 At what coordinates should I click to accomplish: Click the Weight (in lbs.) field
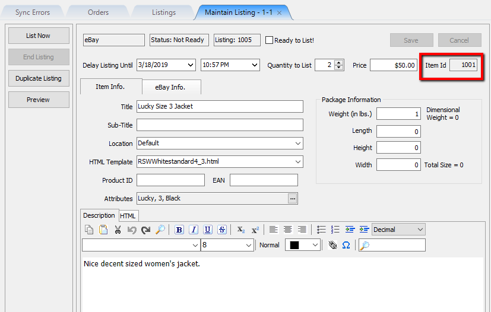[x=398, y=114]
